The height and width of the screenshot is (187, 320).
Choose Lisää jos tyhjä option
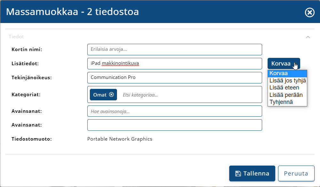(x=287, y=81)
